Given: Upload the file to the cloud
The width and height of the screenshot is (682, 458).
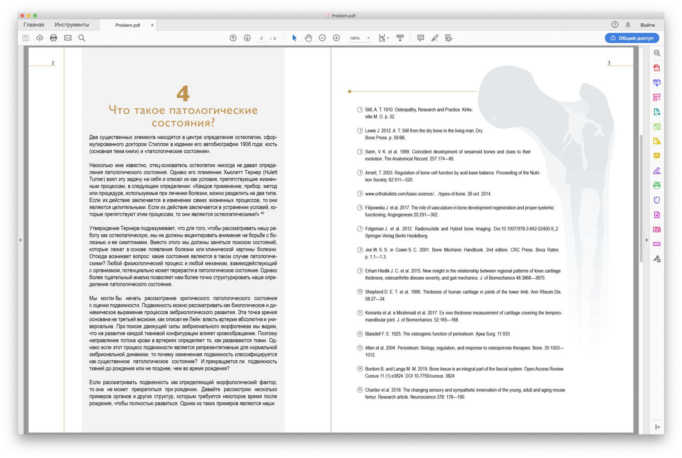Looking at the screenshot, I should point(40,38).
